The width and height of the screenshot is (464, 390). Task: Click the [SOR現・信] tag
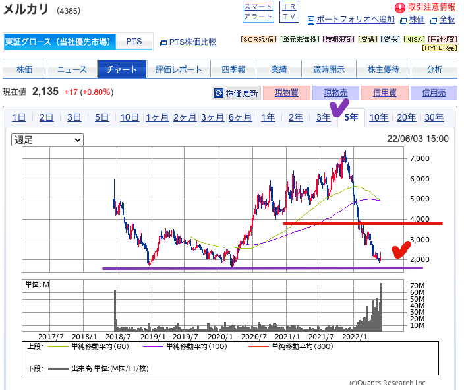pos(258,40)
